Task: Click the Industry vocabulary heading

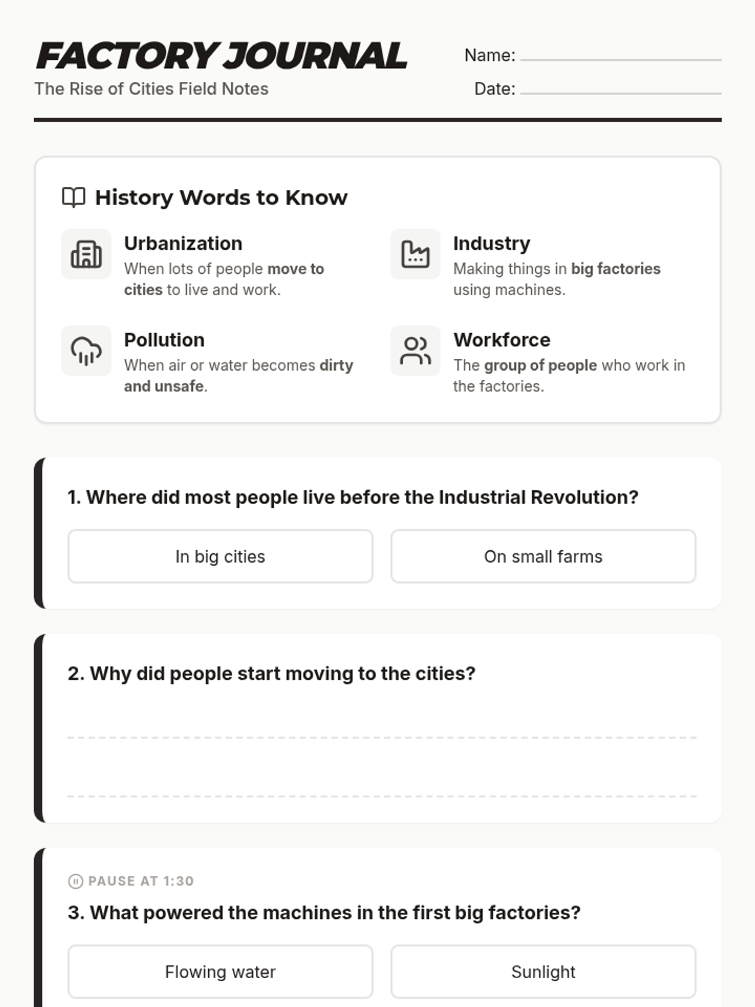Action: (491, 243)
